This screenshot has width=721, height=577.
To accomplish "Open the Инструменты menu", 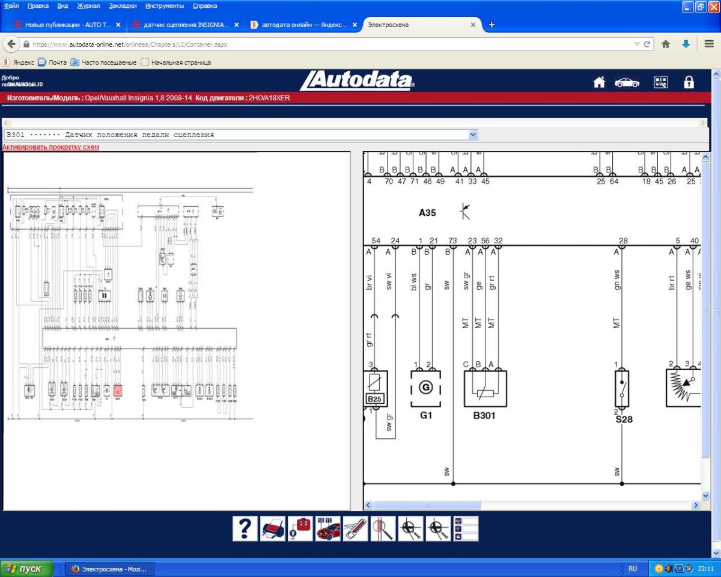I will pyautogui.click(x=165, y=6).
